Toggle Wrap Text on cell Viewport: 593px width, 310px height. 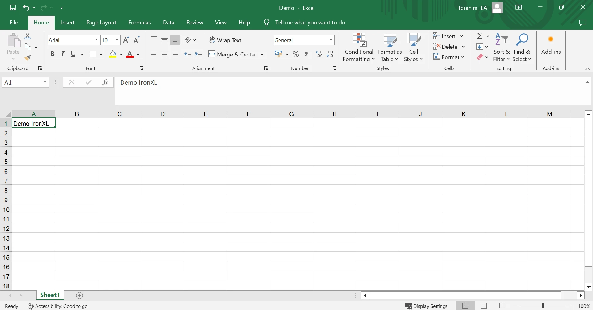click(x=225, y=40)
